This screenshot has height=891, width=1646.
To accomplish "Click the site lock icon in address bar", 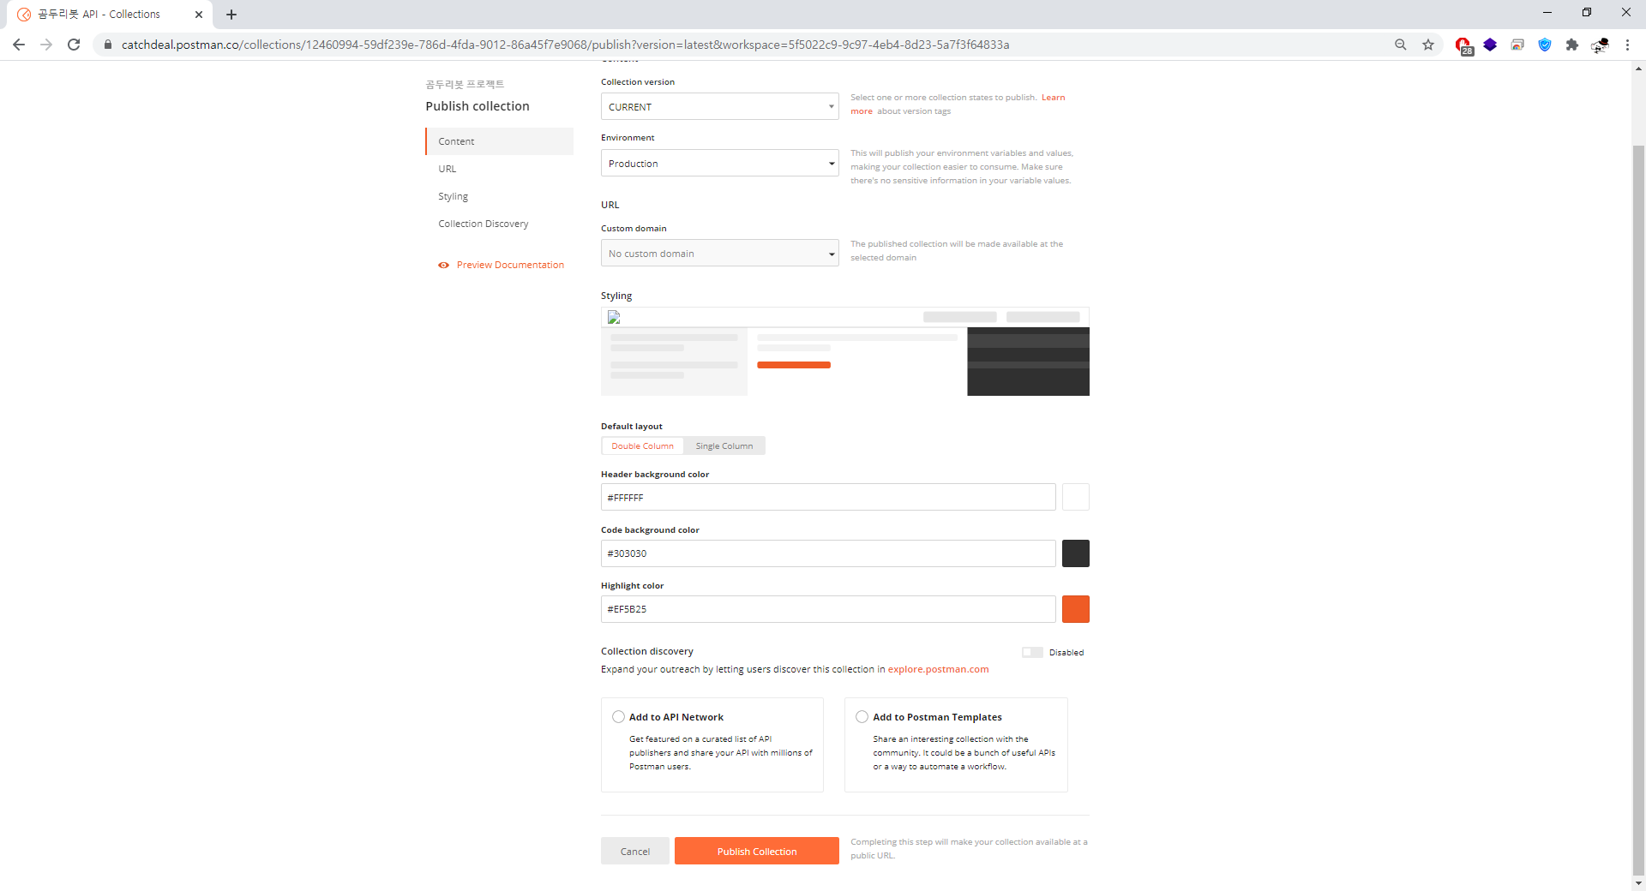I will click(108, 45).
